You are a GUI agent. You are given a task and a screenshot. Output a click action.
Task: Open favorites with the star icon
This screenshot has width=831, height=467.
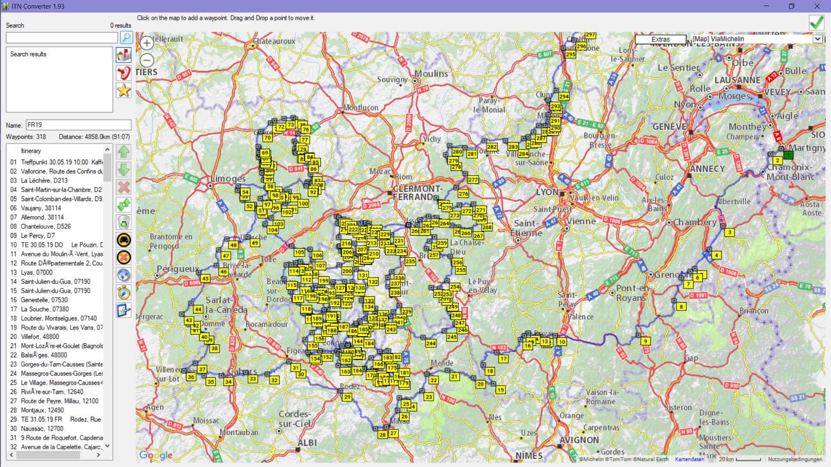(124, 91)
